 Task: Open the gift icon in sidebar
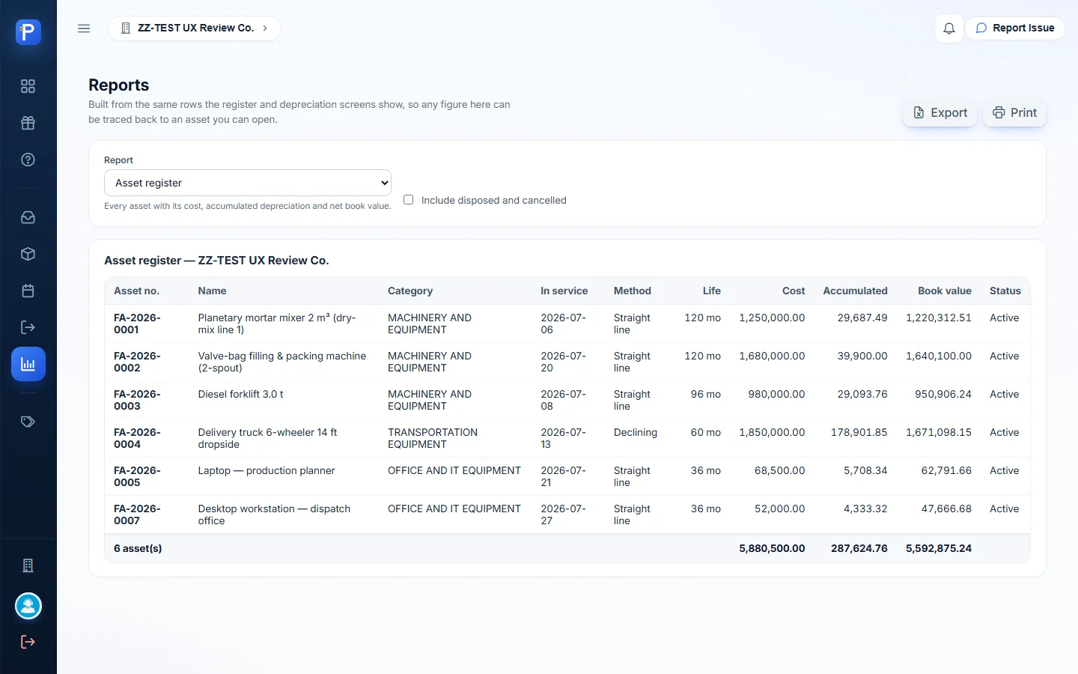pos(28,123)
